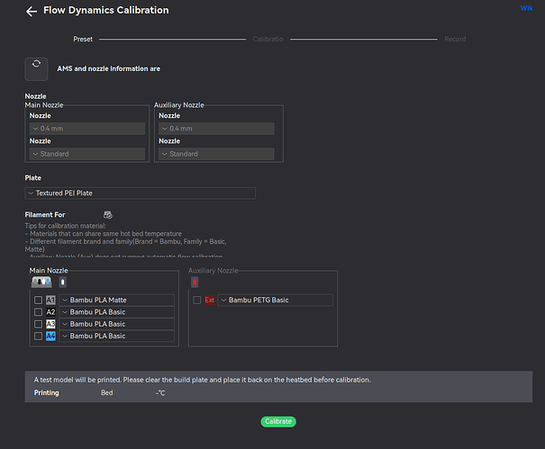Click the A4 blue color tag
This screenshot has width=545, height=449.
(x=50, y=336)
